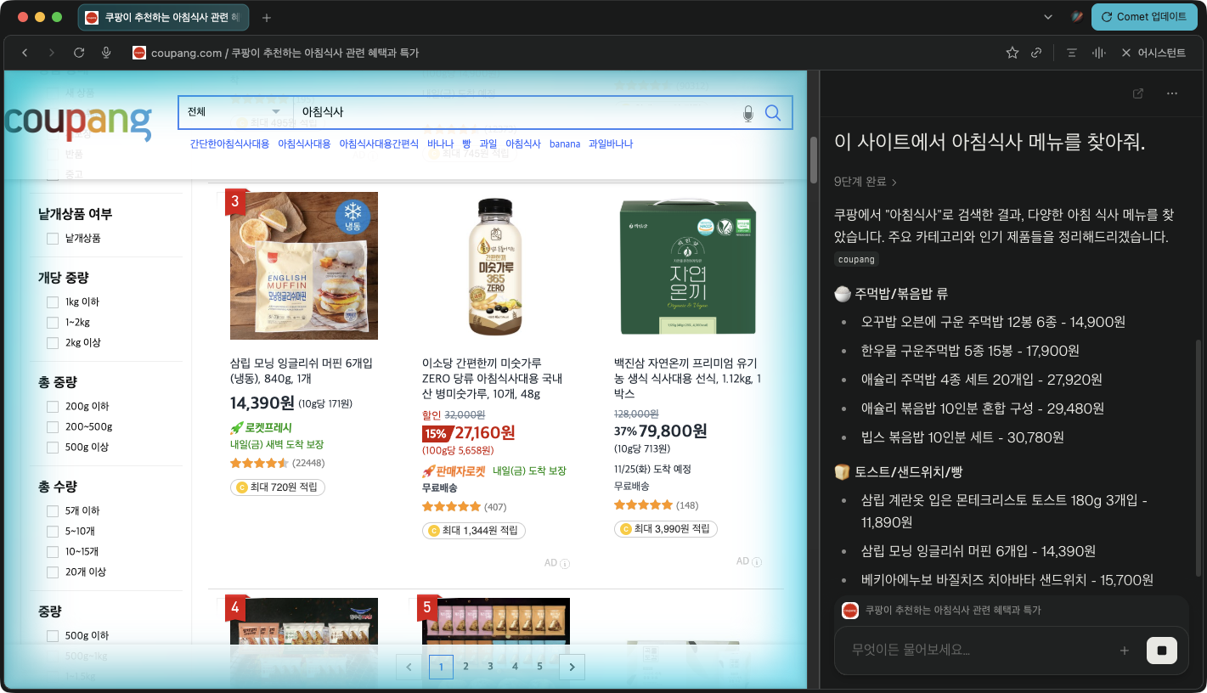Select the Coupang browser tab
This screenshot has height=693, width=1207.
[x=164, y=17]
